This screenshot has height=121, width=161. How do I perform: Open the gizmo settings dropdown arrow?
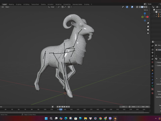(x=129, y=7)
